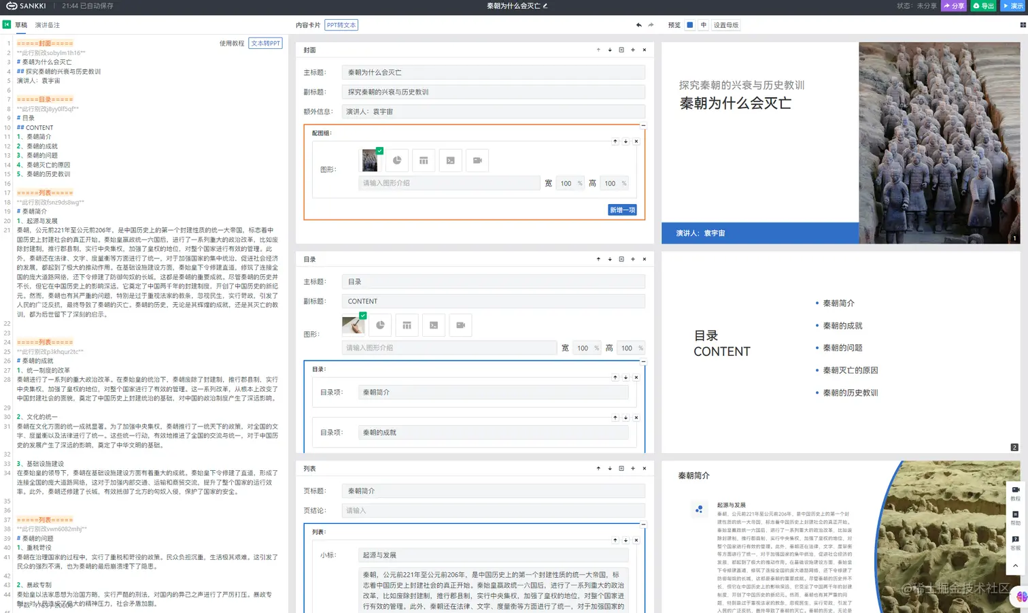
Task: Remove the 秦朝的成就 目录项
Action: (x=636, y=418)
